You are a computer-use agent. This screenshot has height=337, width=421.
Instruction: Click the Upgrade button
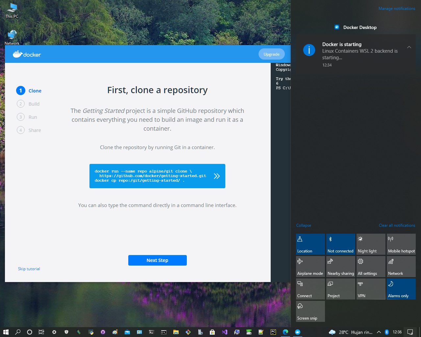[272, 54]
